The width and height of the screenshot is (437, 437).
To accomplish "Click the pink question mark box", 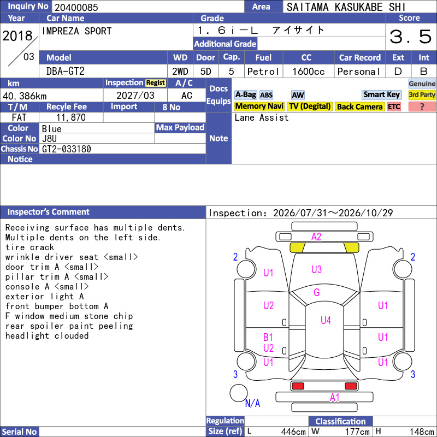I will tap(422, 107).
